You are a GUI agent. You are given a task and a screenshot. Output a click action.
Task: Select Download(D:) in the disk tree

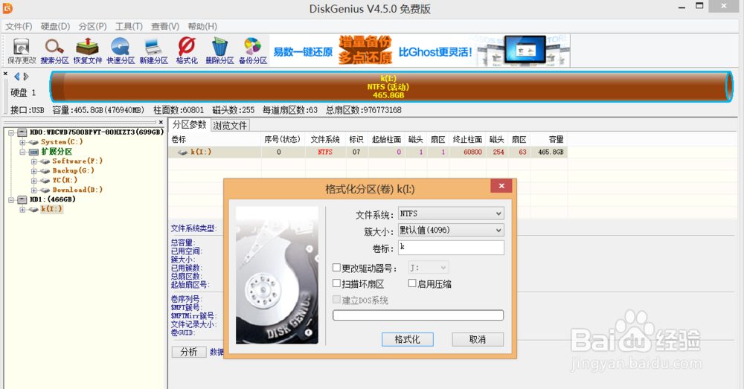[x=77, y=190]
